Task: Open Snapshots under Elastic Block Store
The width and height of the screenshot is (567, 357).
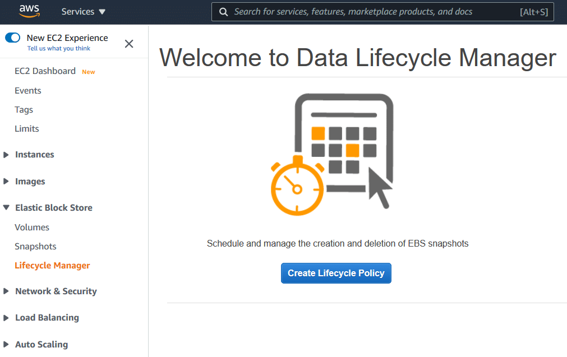Action: 35,247
